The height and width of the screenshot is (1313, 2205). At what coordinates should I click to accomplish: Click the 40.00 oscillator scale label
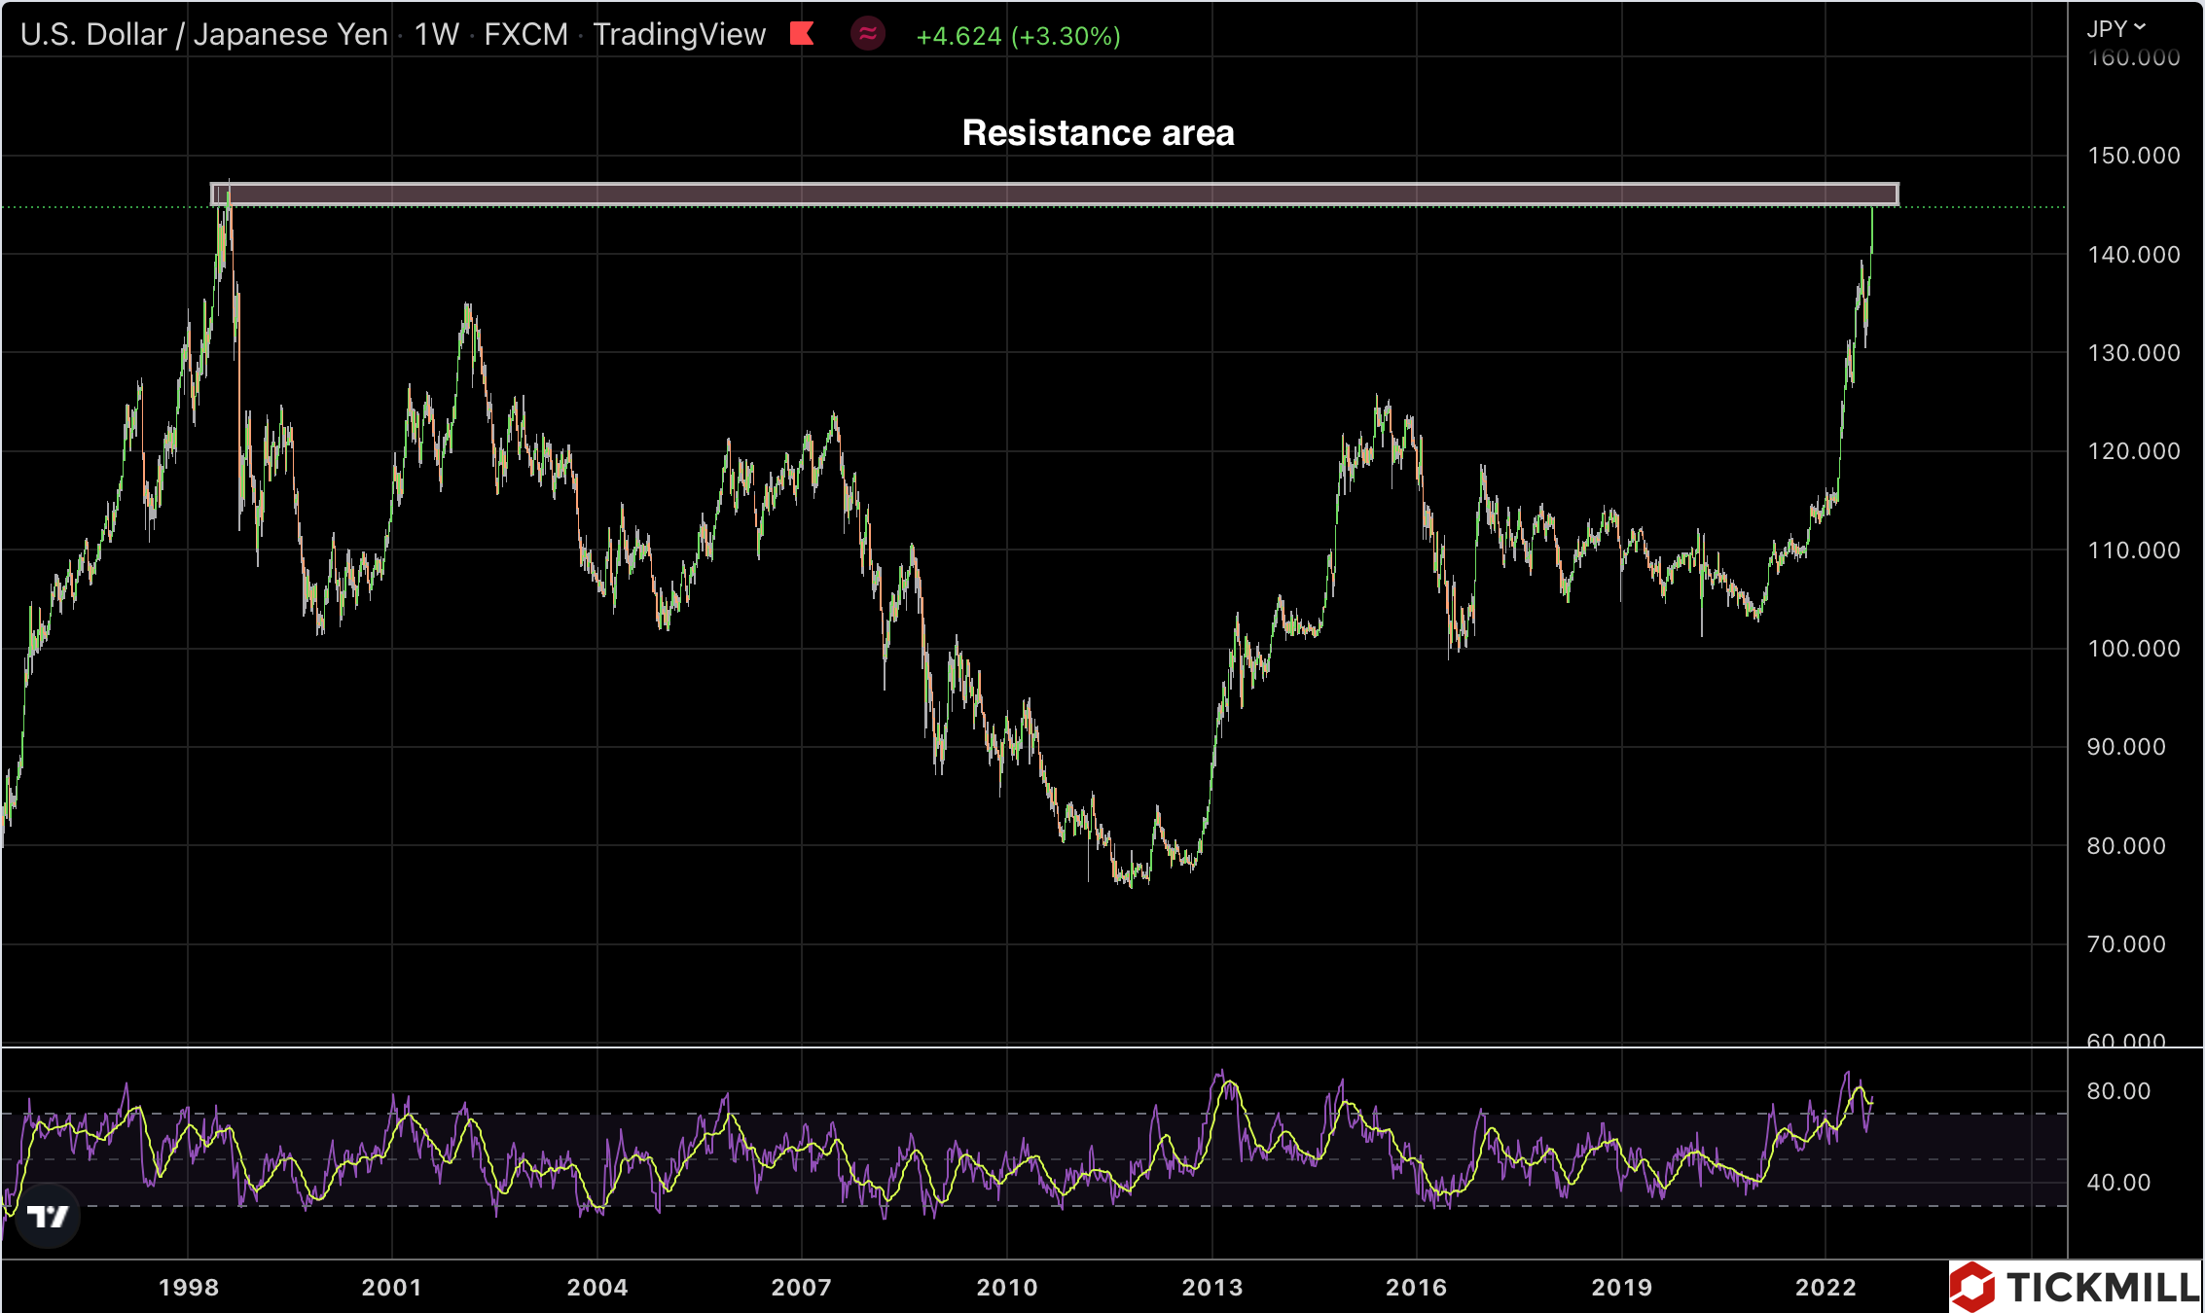tap(2118, 1183)
